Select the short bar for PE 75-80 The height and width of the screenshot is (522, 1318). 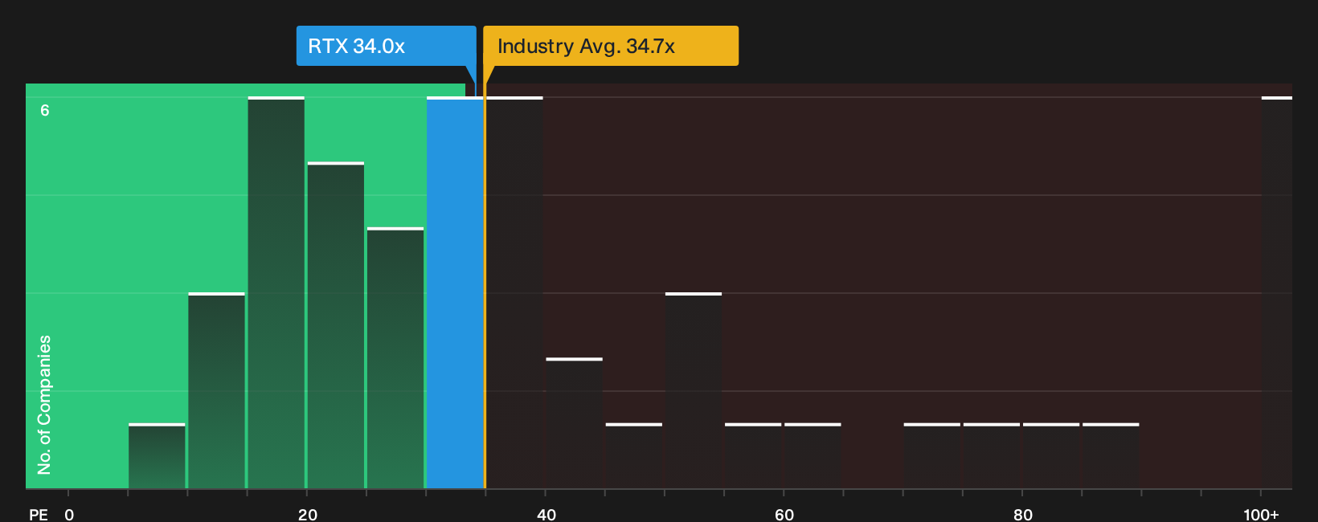click(992, 455)
